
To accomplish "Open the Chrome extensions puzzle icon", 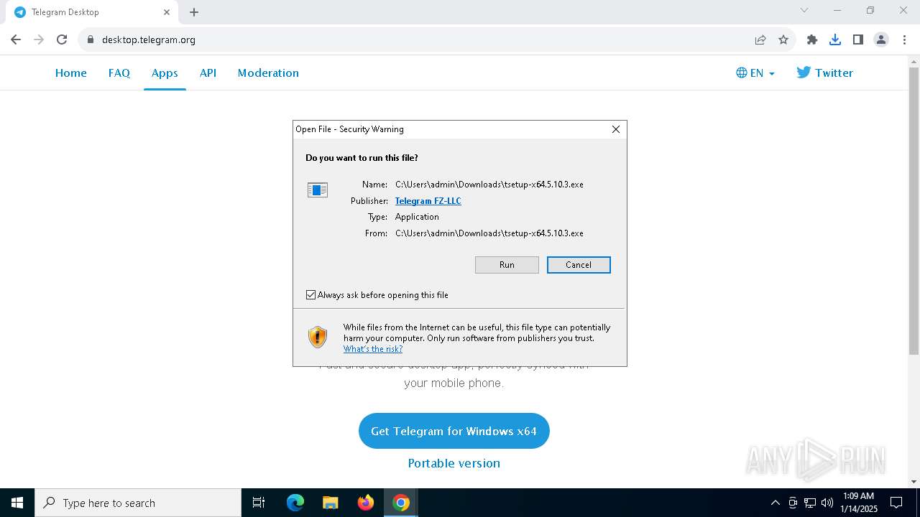I will tap(812, 39).
